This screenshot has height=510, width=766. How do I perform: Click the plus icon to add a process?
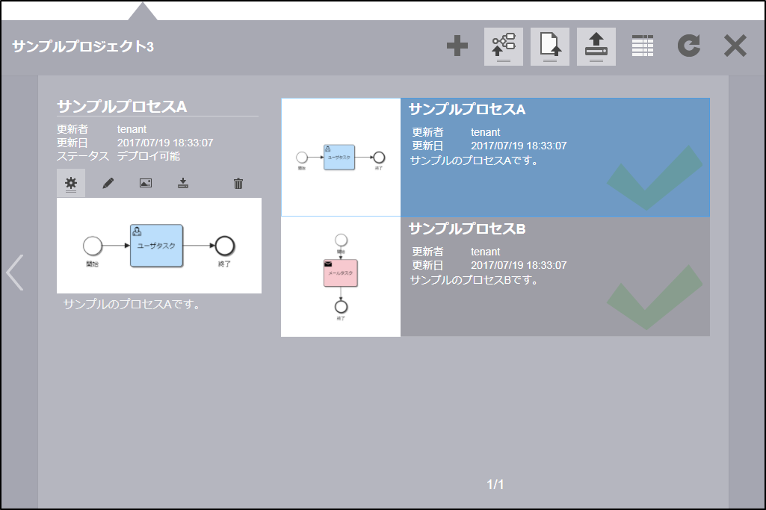tap(457, 46)
